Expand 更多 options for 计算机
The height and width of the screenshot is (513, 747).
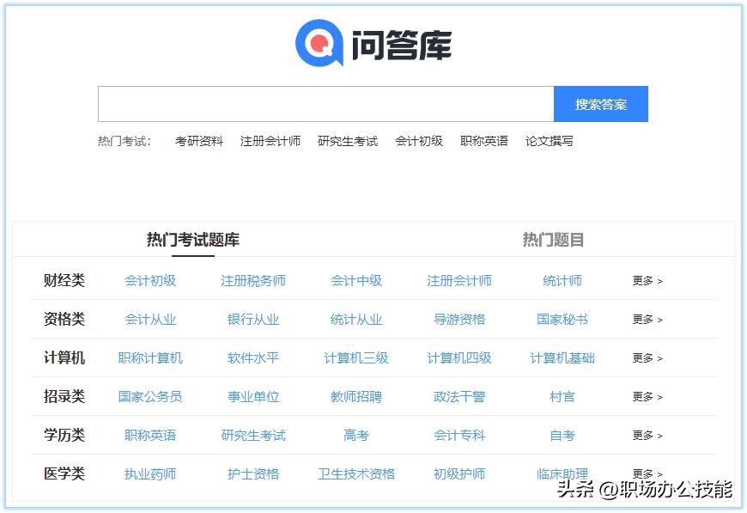coord(644,357)
